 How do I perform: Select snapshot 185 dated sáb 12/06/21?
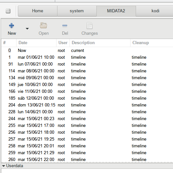coord(87,98)
